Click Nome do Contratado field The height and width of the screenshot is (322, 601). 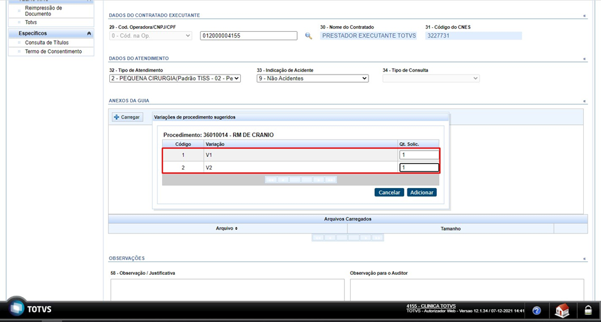point(369,36)
